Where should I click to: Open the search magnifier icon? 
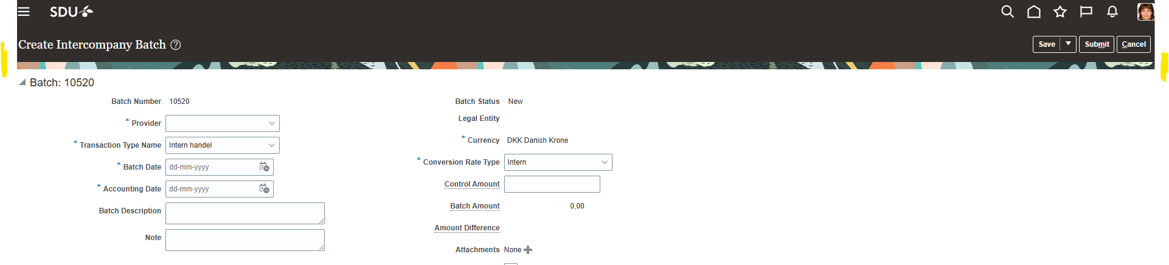tap(1008, 12)
